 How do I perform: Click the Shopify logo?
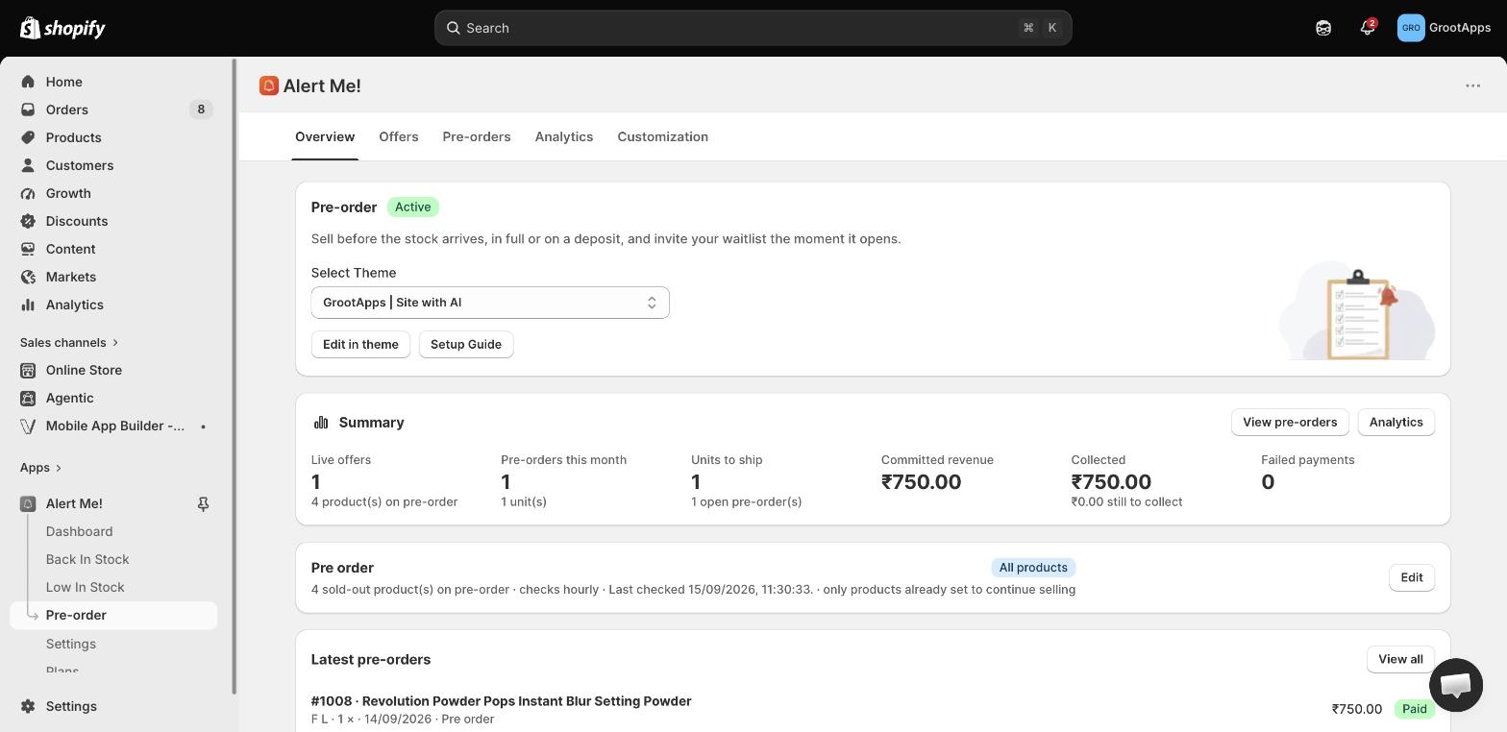tap(62, 28)
